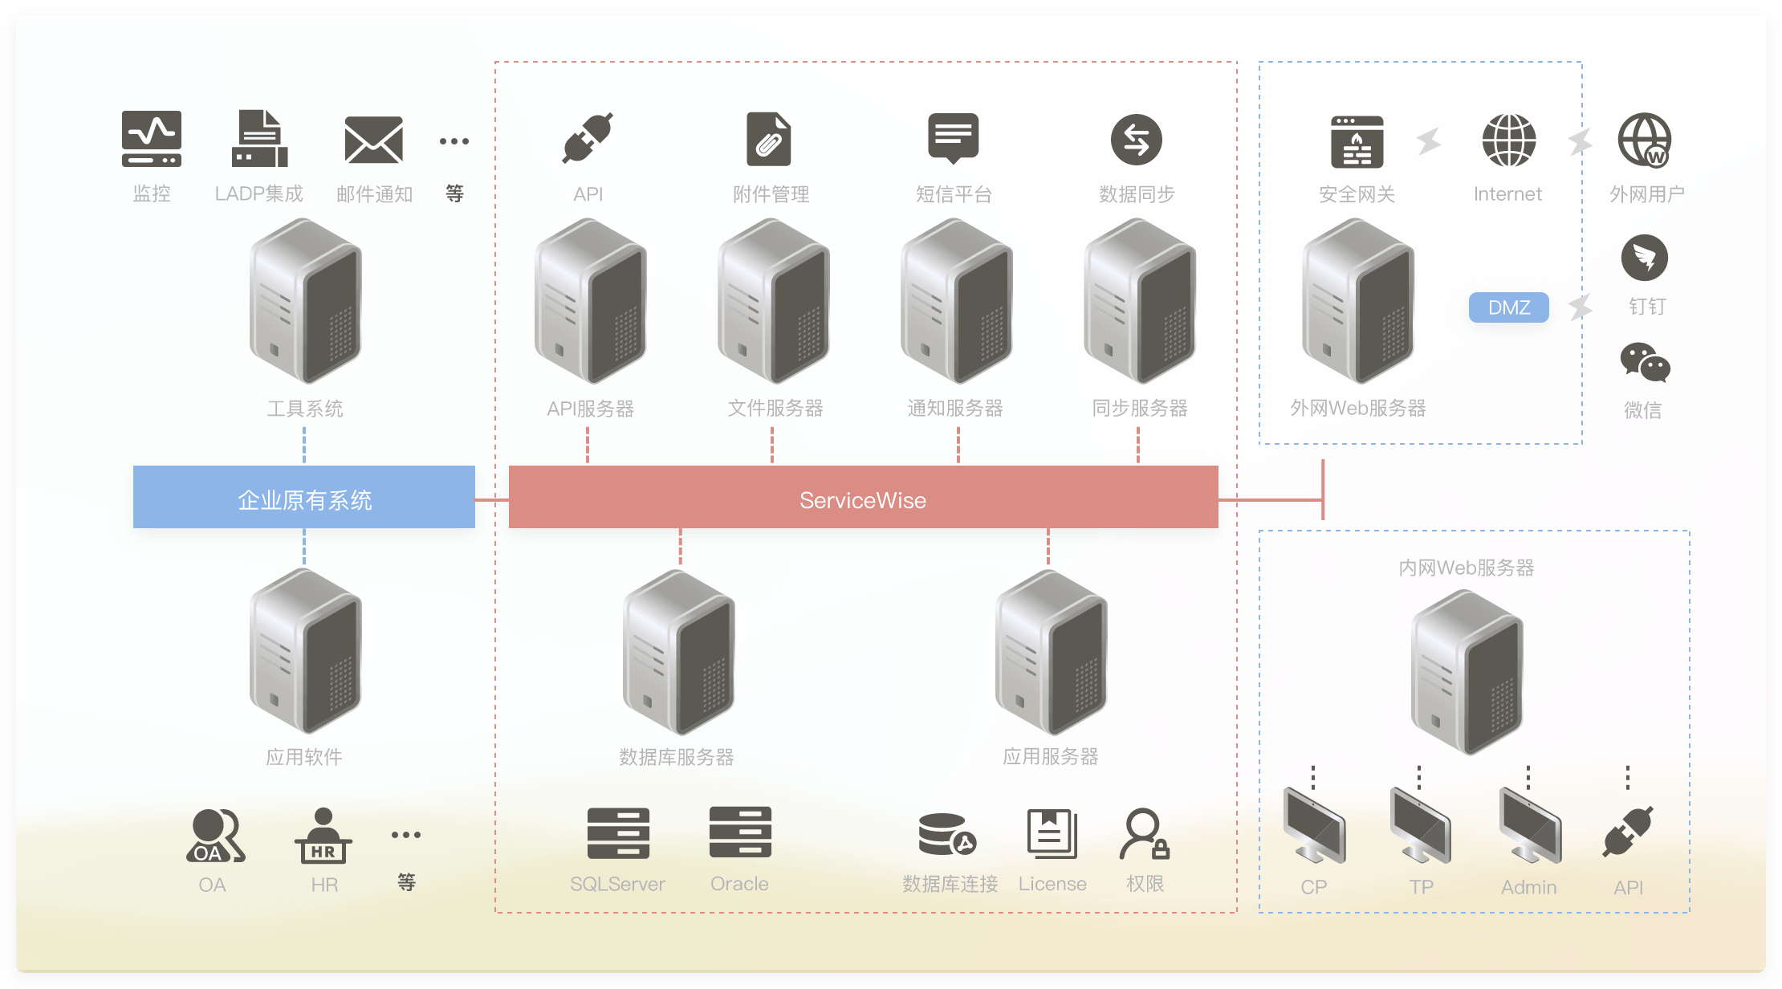
Task: Select the 内网Web服务器 server image
Action: pos(1467,672)
